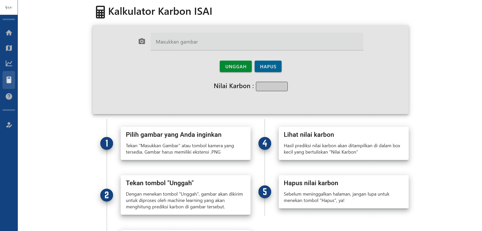Click the camera icon beside the image field
The width and height of the screenshot is (482, 231).
click(142, 41)
